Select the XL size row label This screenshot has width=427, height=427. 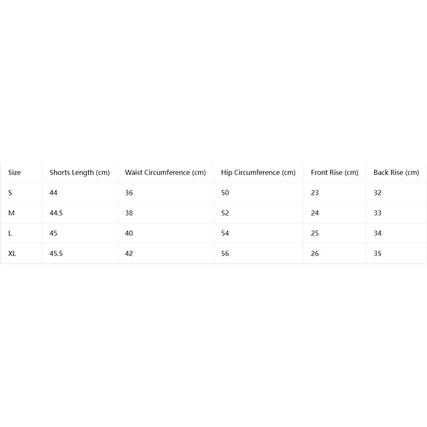coord(12,253)
